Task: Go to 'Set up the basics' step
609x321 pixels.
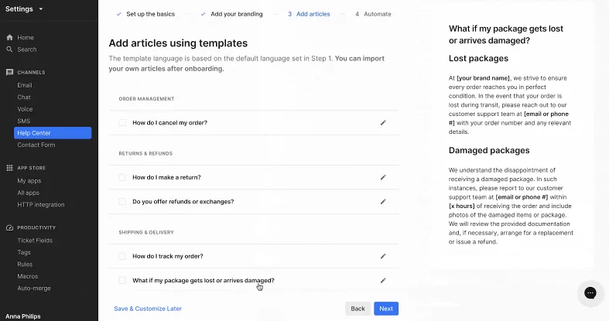Action: pos(152,14)
